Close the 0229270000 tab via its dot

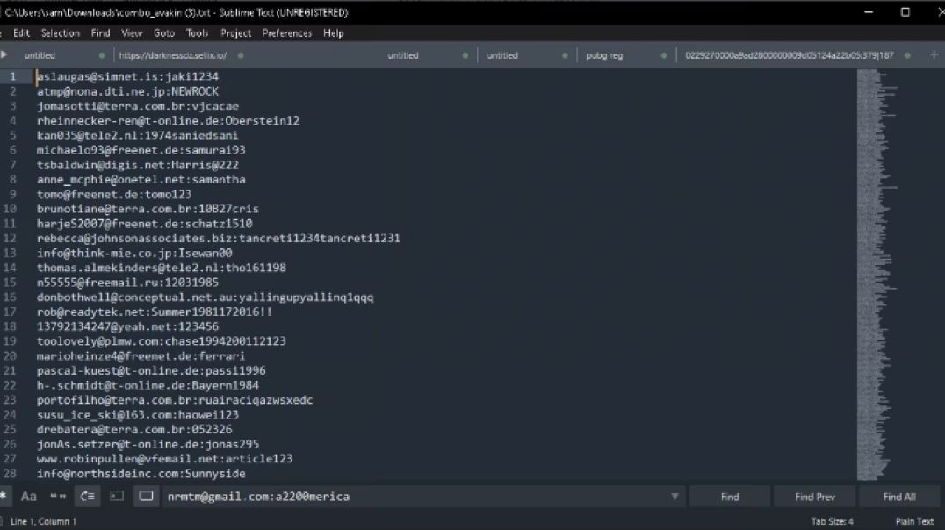(x=907, y=55)
